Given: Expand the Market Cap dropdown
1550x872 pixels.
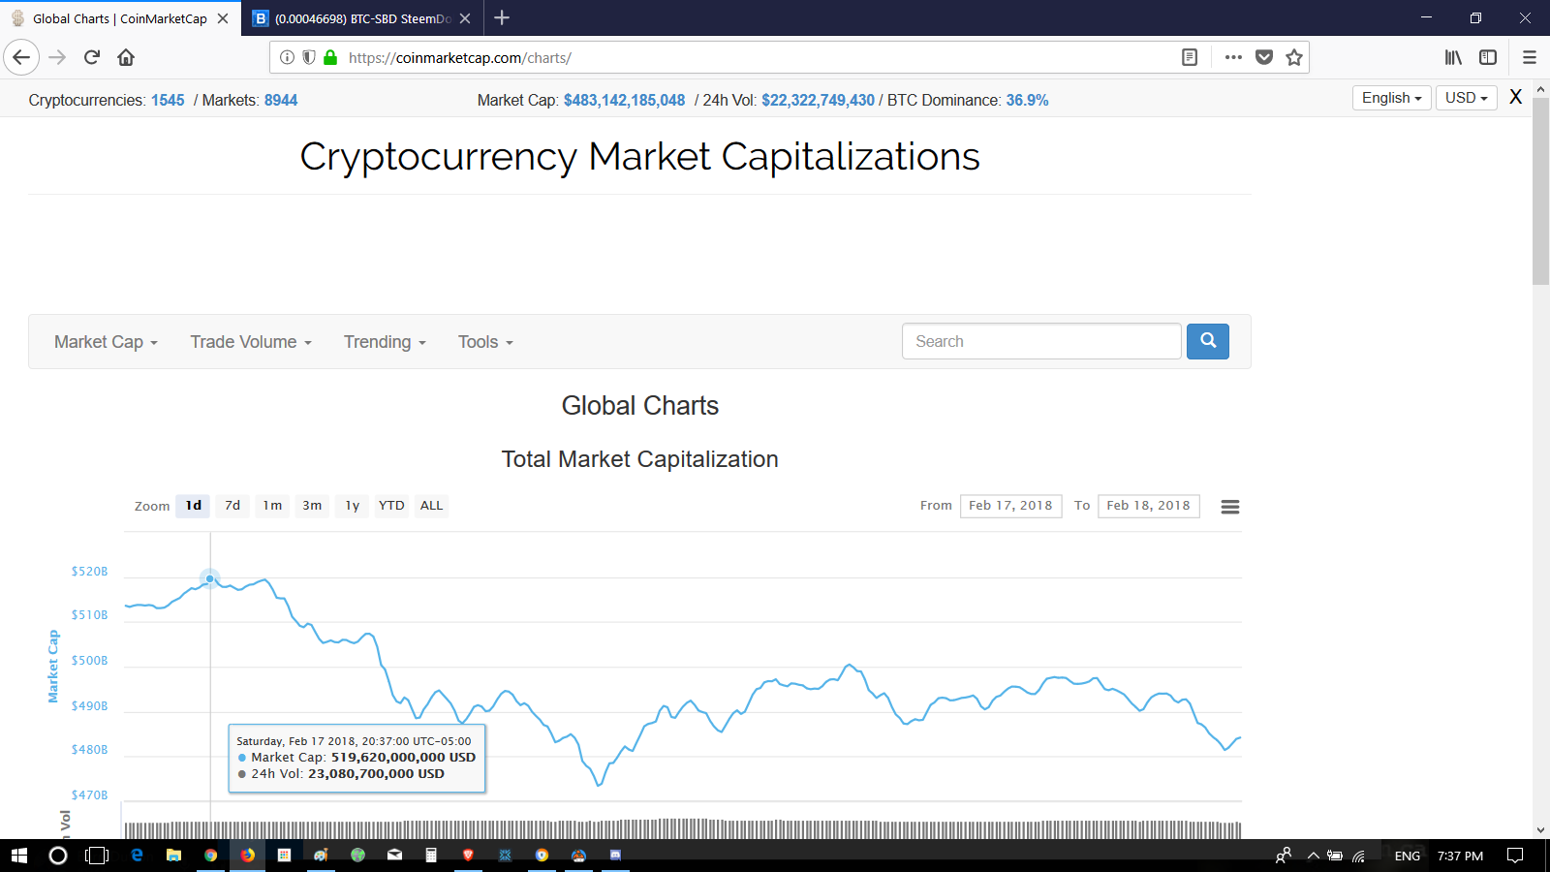Looking at the screenshot, I should pos(106,342).
